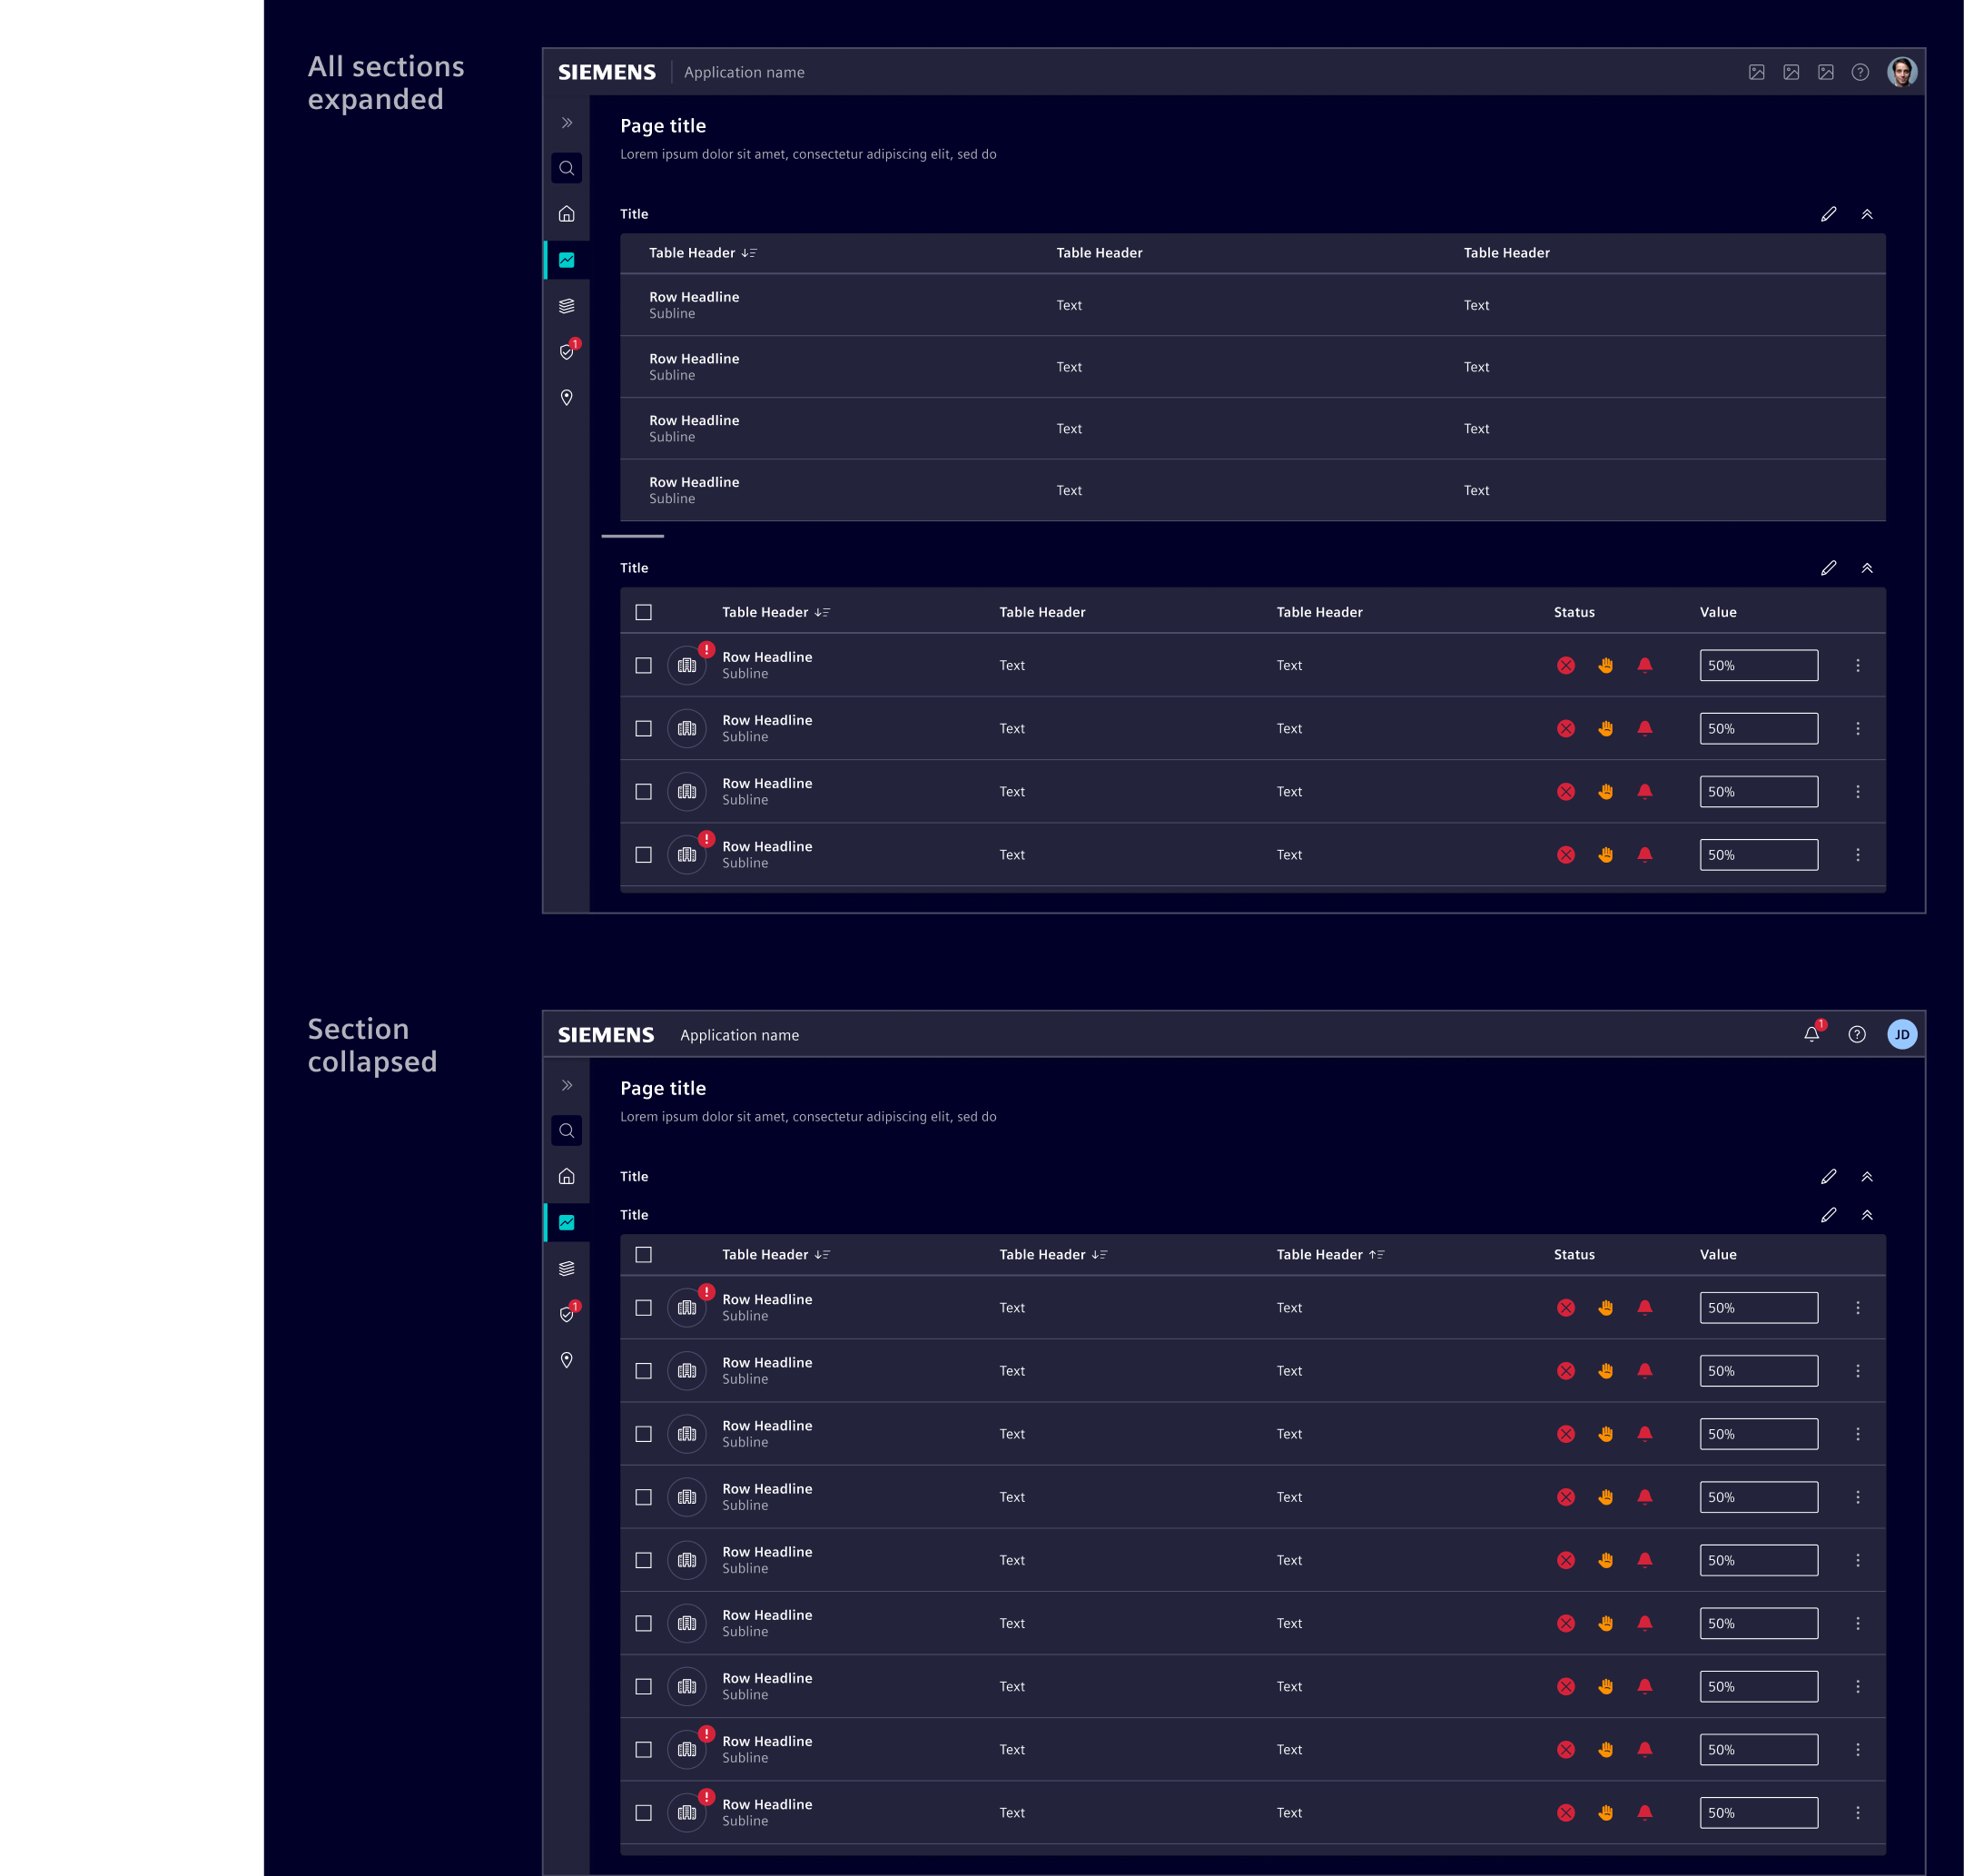The image size is (1964, 1876).
Task: Open the JD user avatar menu
Action: point(1901,1034)
